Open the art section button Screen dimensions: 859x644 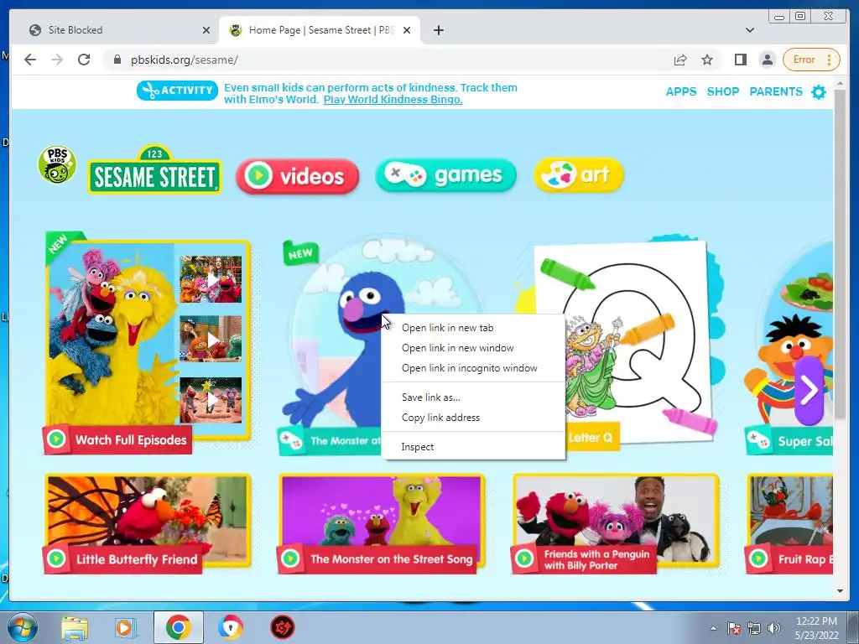(x=579, y=175)
